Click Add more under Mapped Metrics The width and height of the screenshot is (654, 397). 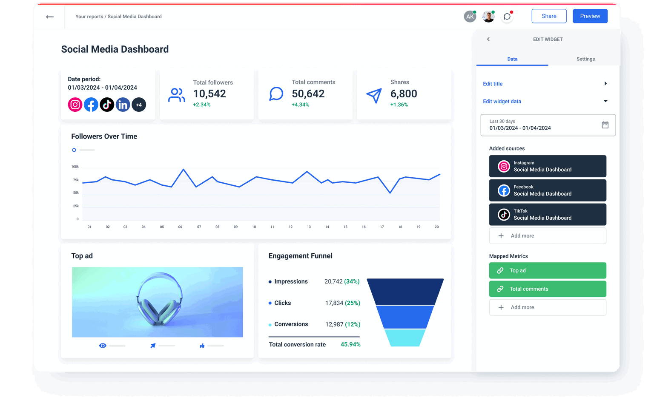[548, 307]
